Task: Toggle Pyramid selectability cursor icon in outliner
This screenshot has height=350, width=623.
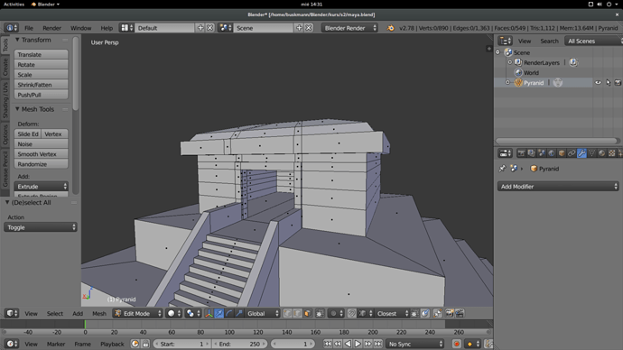Action: 608,83
